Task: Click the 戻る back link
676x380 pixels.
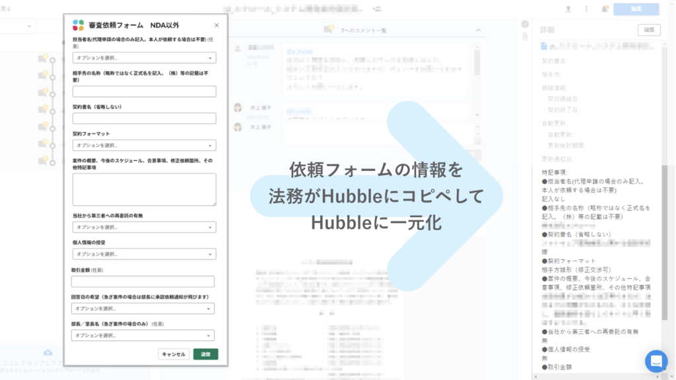Action: click(x=5, y=9)
